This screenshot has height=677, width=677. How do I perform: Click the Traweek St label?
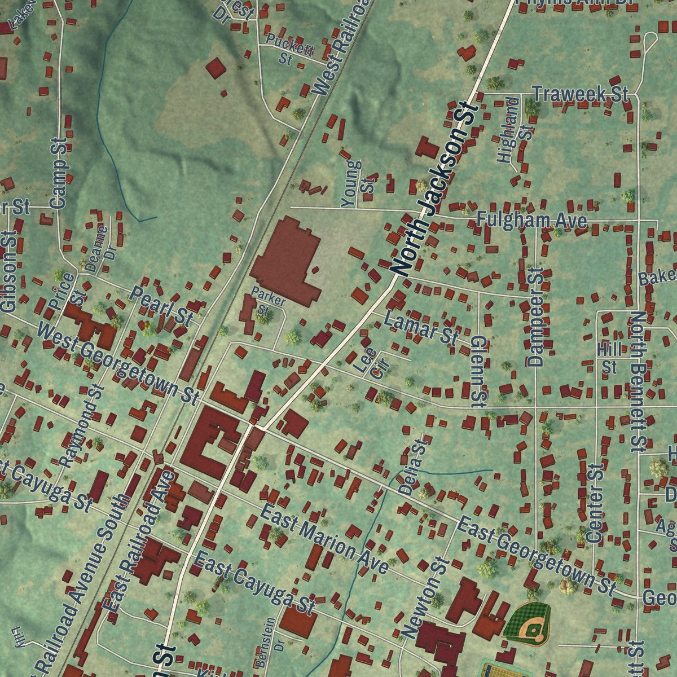[x=580, y=94]
